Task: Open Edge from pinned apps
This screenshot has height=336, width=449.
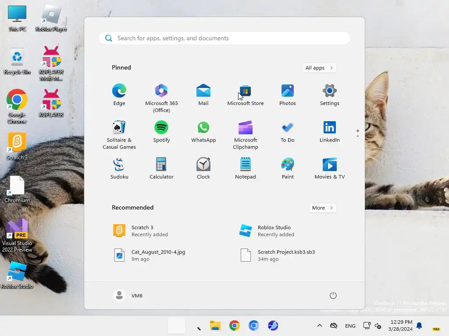Action: [119, 95]
